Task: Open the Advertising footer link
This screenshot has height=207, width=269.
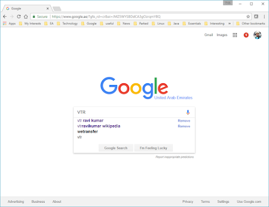Action: [16, 202]
